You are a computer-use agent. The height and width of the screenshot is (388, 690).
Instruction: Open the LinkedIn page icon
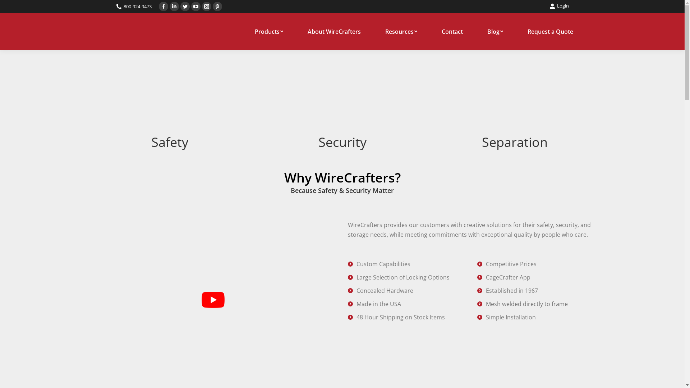click(174, 6)
